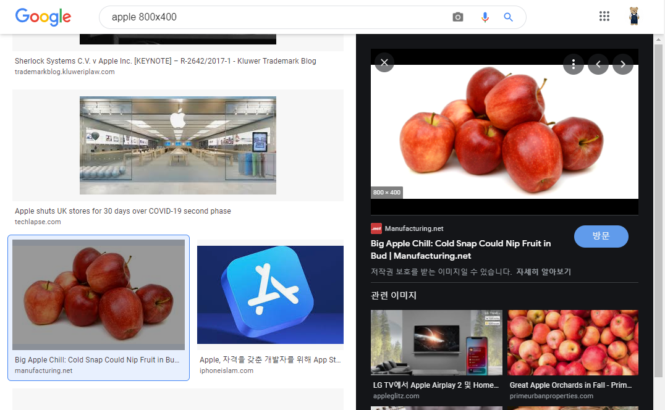
Task: Click the 800 × 400 size badge
Action: click(x=387, y=192)
